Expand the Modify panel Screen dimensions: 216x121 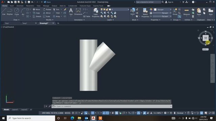coord(50,20)
